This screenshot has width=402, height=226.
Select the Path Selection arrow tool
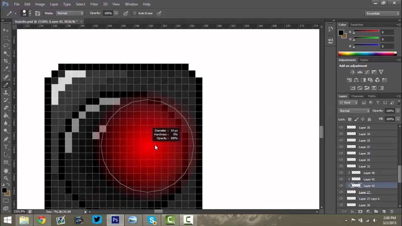6,155
